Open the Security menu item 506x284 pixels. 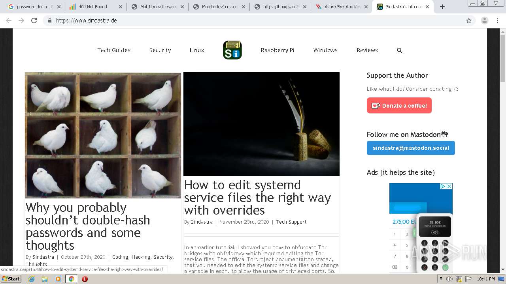coord(160,50)
